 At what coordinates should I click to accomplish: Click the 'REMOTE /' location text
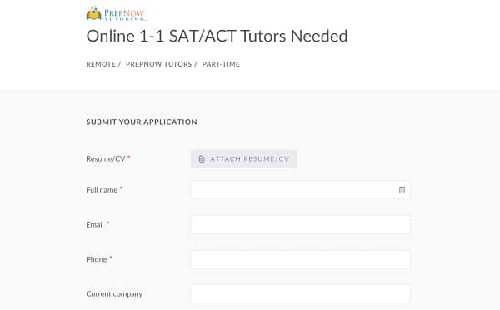[103, 64]
